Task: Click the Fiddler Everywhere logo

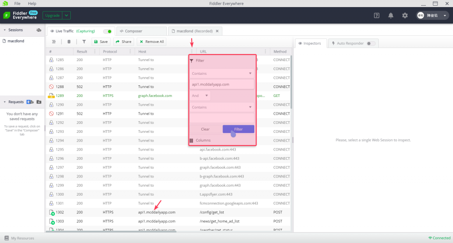Action: pyautogui.click(x=6, y=15)
